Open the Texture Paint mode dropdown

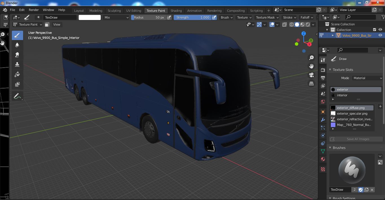(x=28, y=25)
